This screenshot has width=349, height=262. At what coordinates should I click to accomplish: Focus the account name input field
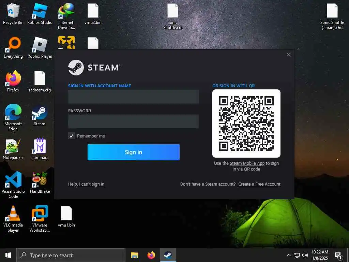[x=133, y=97]
